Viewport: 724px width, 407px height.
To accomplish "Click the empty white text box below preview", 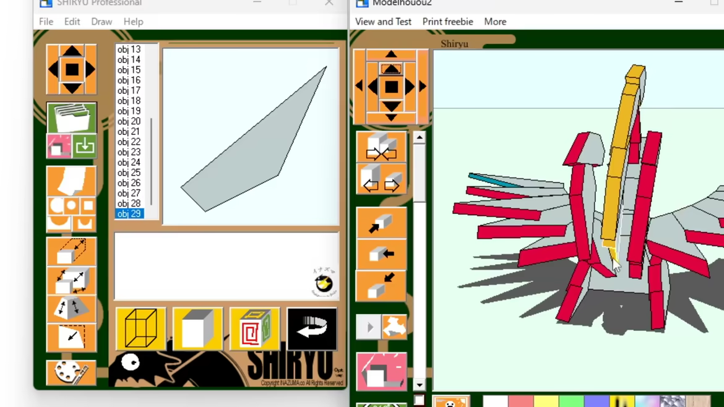I will [226, 266].
